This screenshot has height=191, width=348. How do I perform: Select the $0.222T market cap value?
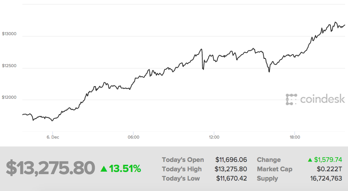329,169
